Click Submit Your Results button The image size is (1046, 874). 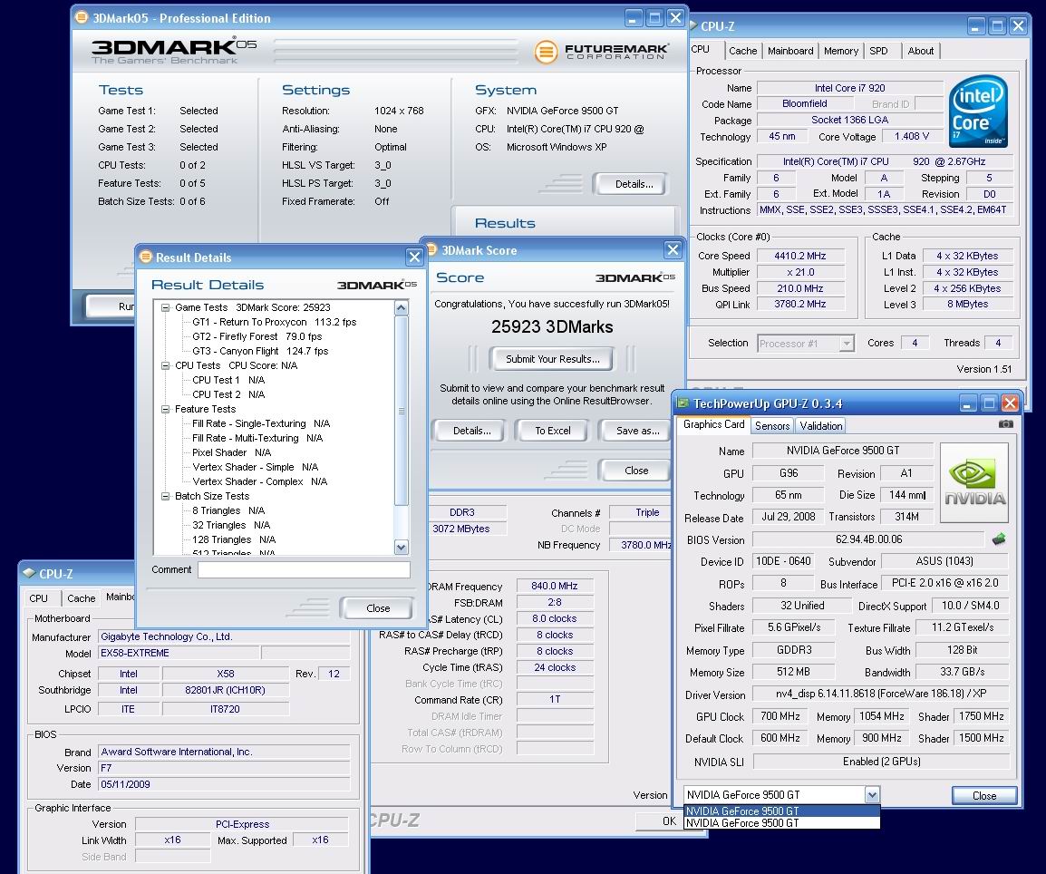pos(552,359)
